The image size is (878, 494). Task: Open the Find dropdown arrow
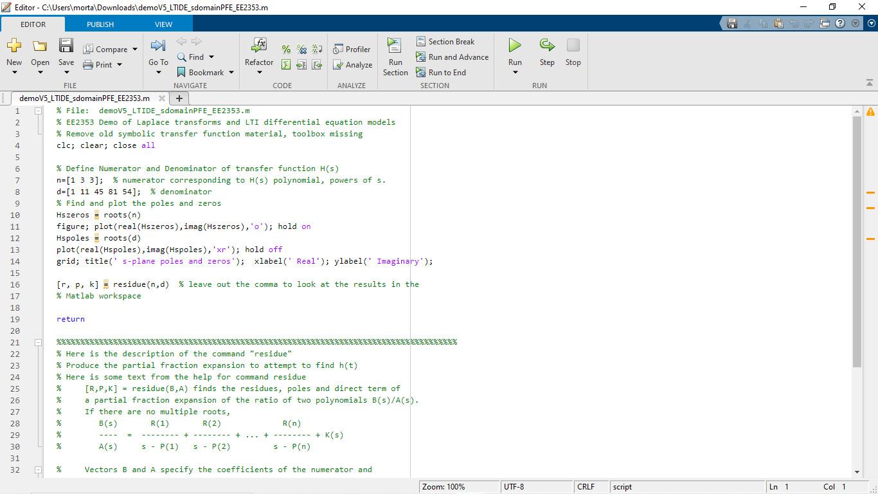point(211,57)
